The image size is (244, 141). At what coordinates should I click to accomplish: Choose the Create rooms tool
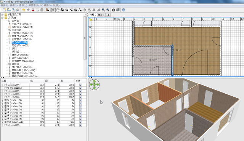67,10
